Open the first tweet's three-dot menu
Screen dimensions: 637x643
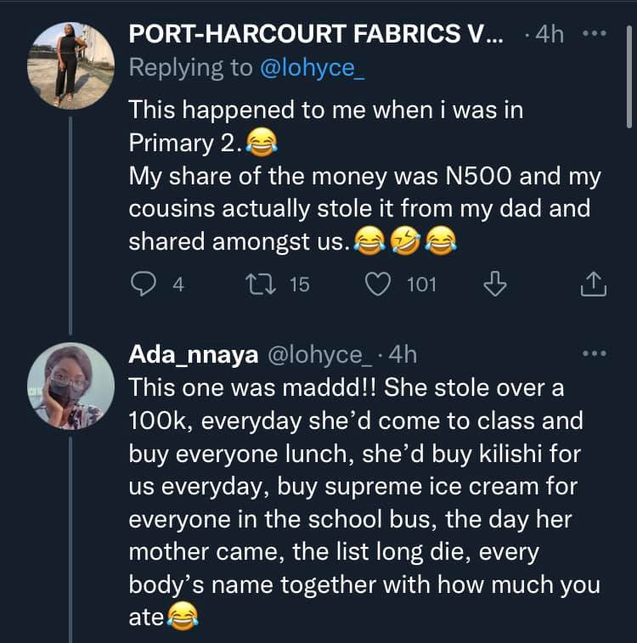point(593,35)
